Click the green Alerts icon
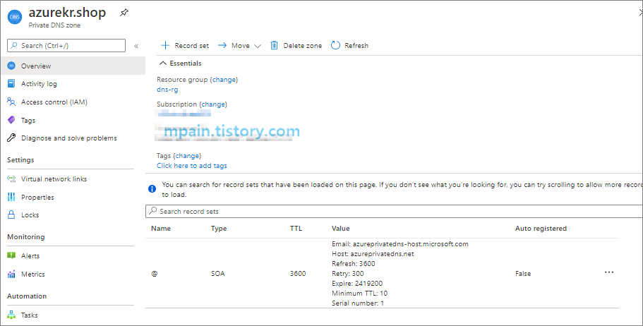 point(11,255)
